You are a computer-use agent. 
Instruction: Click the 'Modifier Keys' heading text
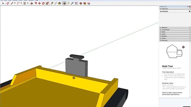167,83
